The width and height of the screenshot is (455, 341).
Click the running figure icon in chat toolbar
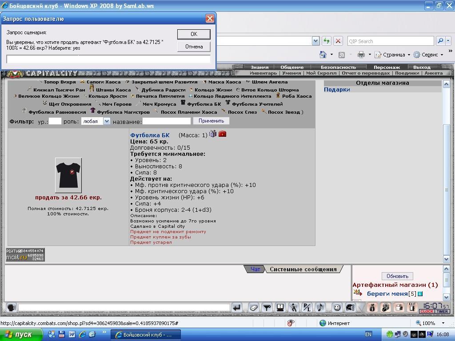click(x=294, y=307)
